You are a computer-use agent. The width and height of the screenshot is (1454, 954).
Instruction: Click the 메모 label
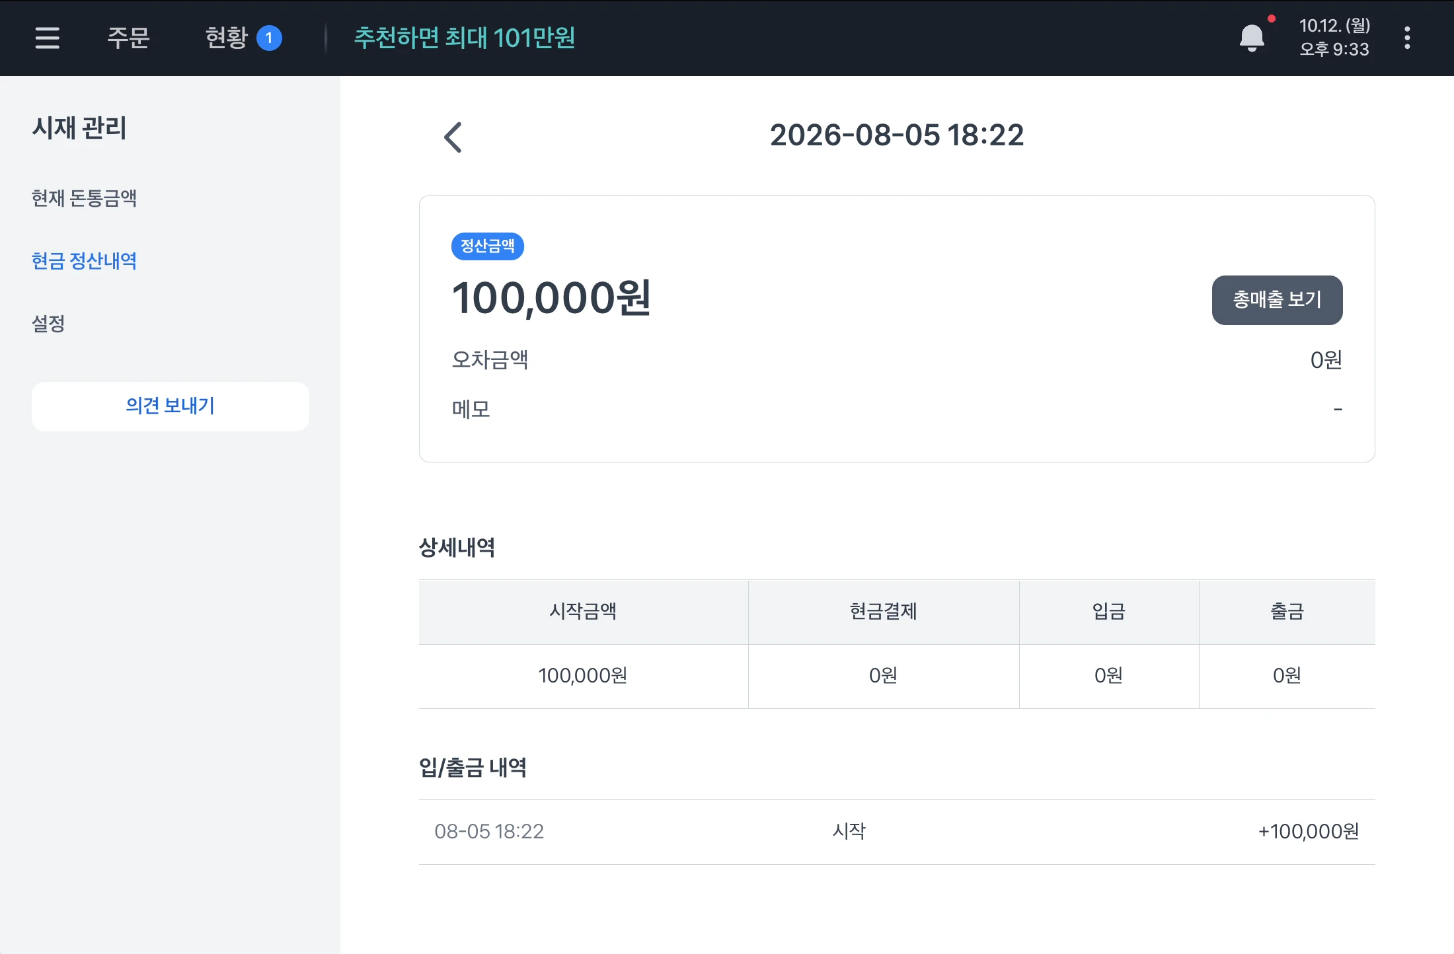[x=471, y=410]
